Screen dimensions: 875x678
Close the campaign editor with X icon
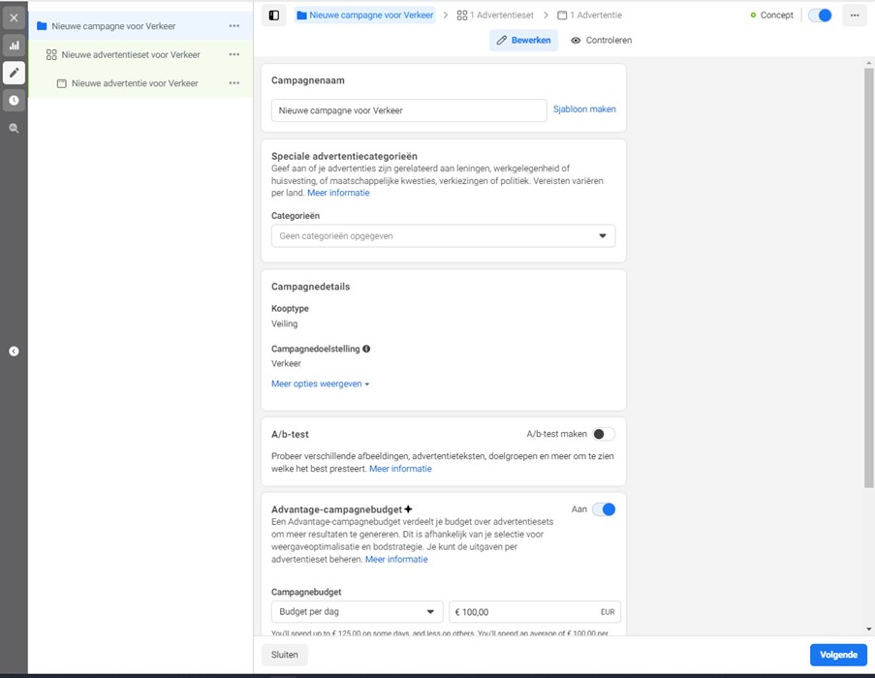14,17
